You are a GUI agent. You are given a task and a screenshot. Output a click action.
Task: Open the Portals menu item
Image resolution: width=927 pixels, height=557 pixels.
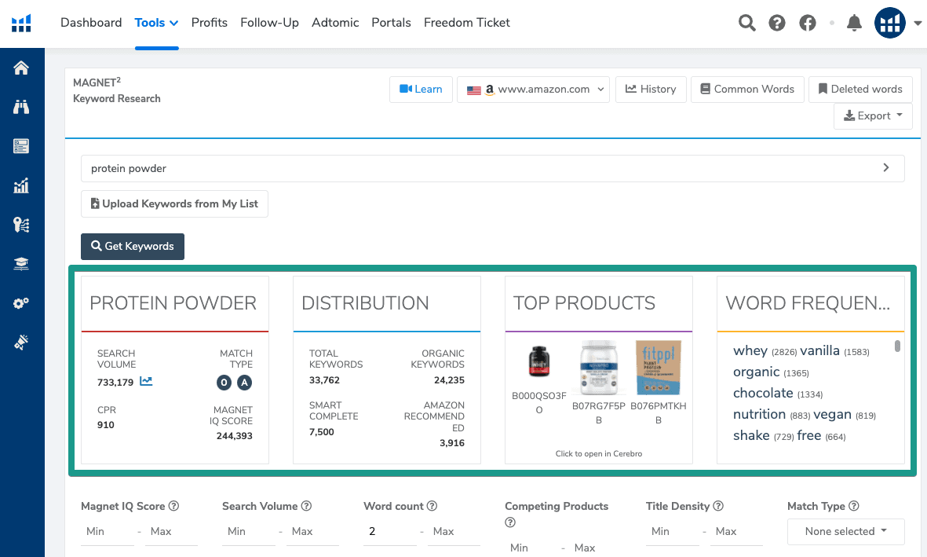tap(391, 23)
